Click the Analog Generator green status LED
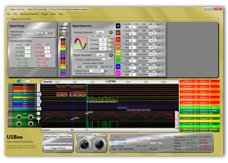The height and width of the screenshot is (163, 228). [111, 32]
